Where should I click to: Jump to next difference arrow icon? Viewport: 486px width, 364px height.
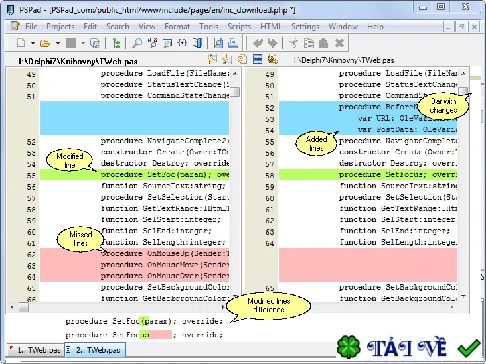point(226,59)
